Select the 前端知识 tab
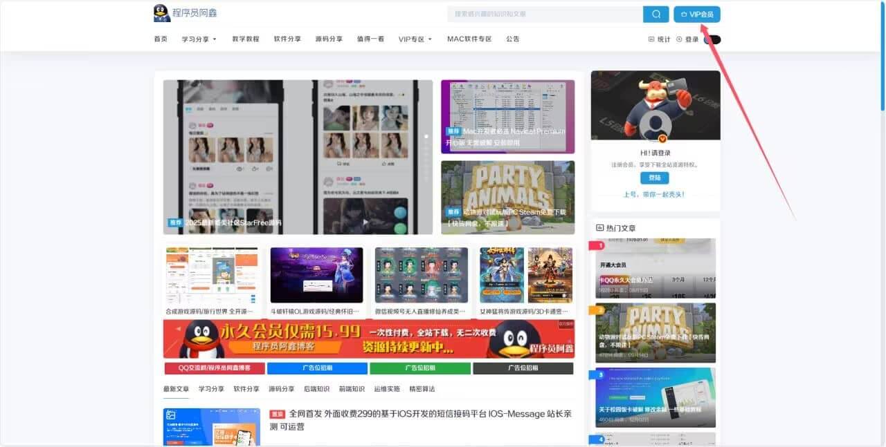This screenshot has height=447, width=886. click(x=352, y=389)
